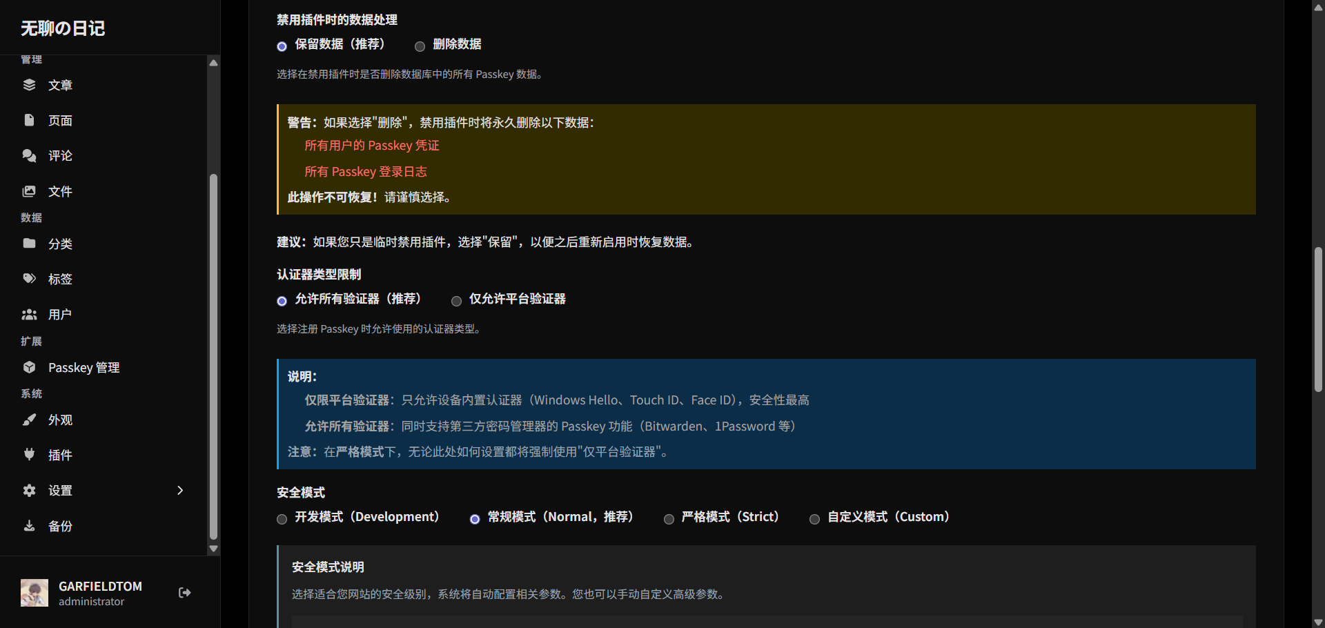Screen dimensions: 1325x628
Task: Click the 文章 layers icon in sidebar
Action: point(29,85)
